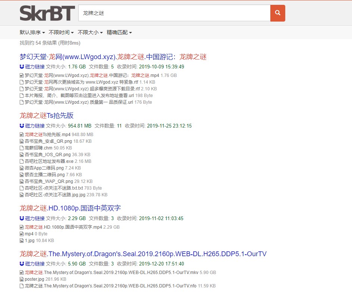352x293 pixels.
Task: Click video file icon beside 龙牌之谜Ts抢先版.mp4
Action: point(22,135)
